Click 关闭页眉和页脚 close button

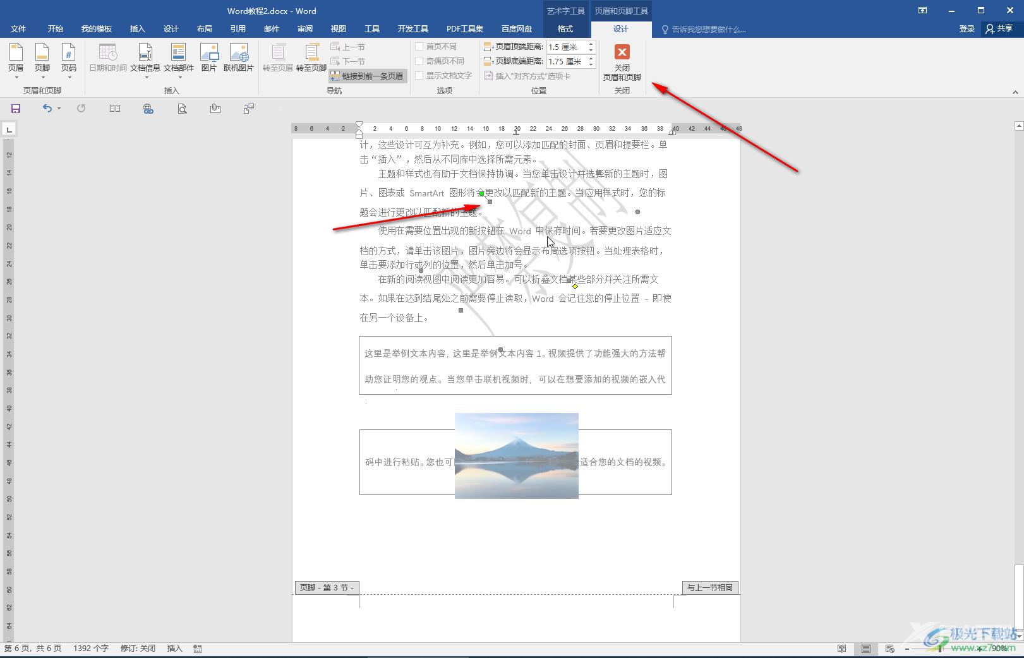pyautogui.click(x=622, y=62)
